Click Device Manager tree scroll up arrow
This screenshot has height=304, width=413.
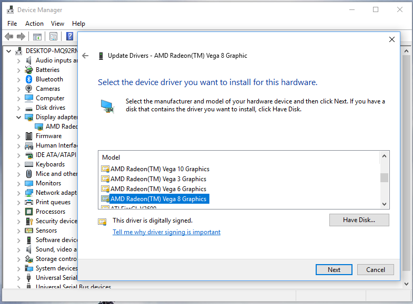(406, 51)
